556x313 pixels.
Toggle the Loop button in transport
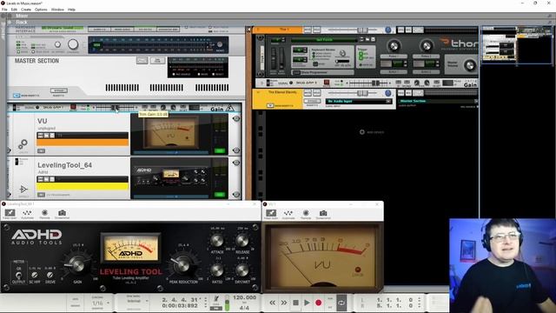coord(341,303)
